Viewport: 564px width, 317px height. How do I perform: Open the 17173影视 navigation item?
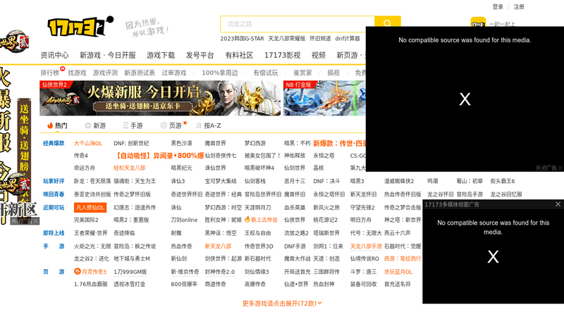click(283, 55)
